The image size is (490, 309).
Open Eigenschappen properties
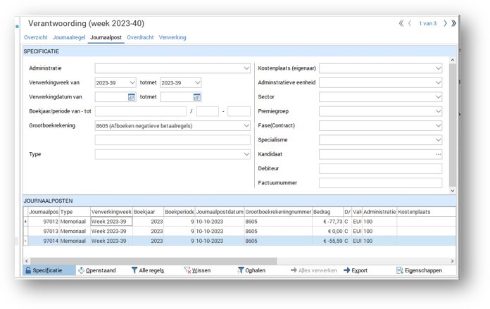click(x=419, y=270)
